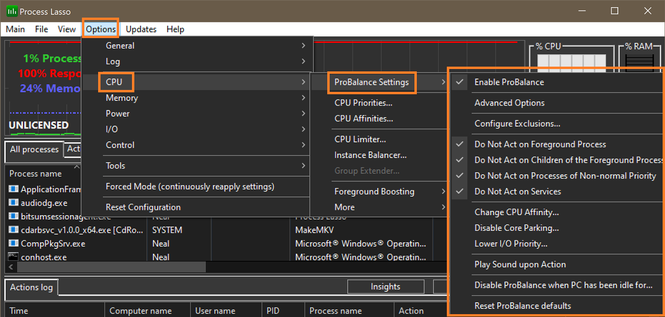
Task: Click the icon beside audiodg.exe
Action: pos(14,203)
